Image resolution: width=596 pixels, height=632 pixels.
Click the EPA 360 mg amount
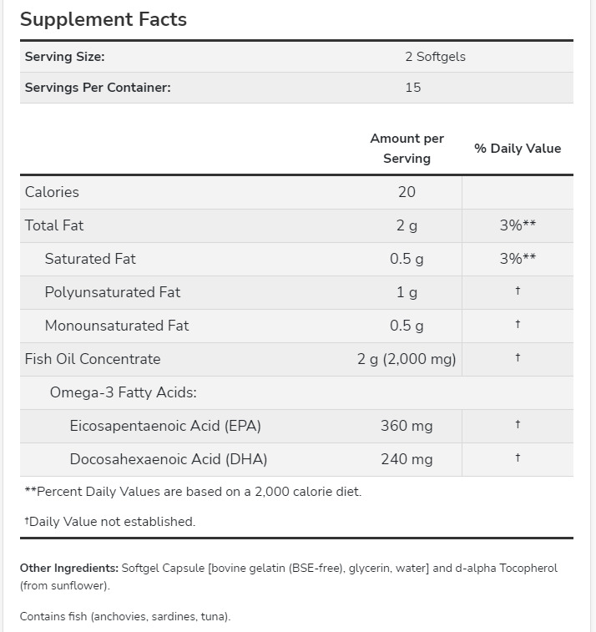point(407,426)
